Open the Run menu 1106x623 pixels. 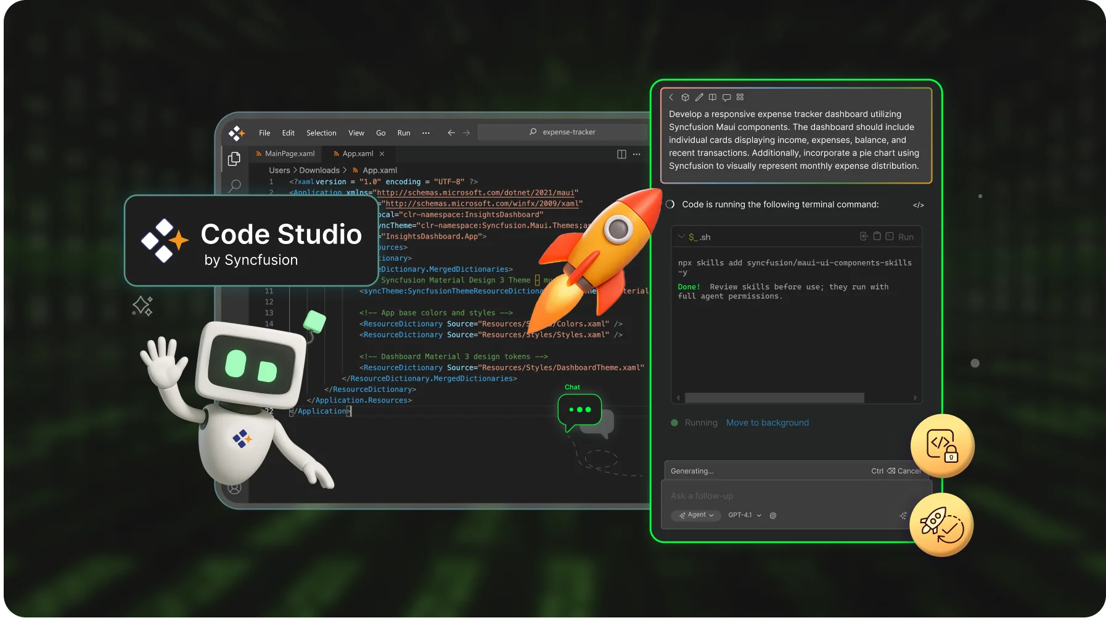click(x=404, y=133)
